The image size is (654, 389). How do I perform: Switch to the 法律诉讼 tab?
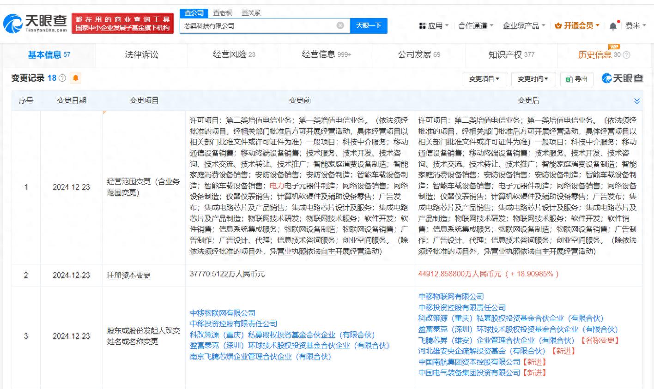[x=142, y=54]
